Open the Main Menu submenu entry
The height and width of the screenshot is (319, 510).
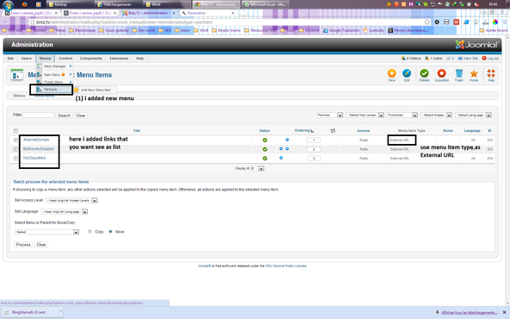(54, 74)
